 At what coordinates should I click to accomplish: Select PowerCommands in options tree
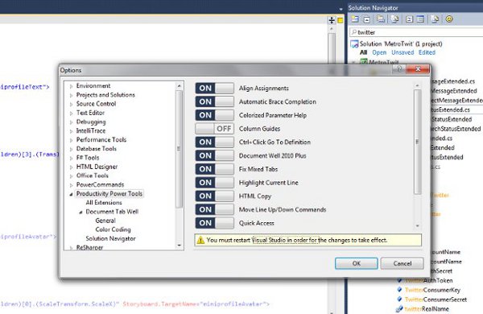click(100, 184)
